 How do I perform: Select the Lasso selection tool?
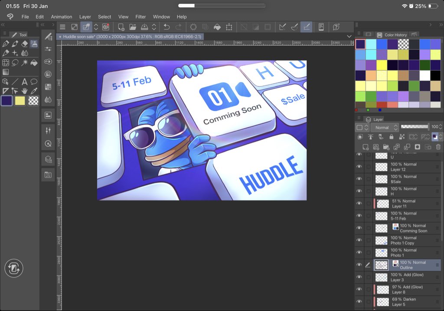[x=15, y=63]
